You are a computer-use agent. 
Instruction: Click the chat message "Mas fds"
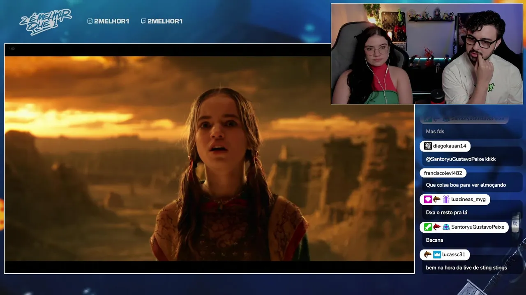[x=435, y=132]
